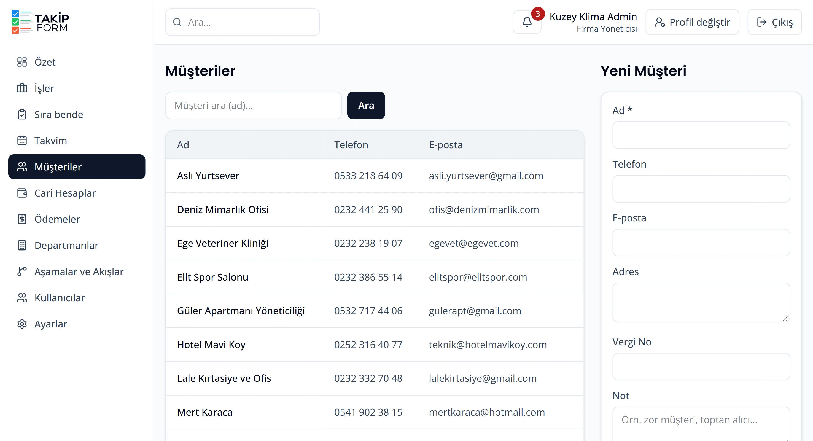Click the Özet dashboard icon
The height and width of the screenshot is (441, 813).
coord(22,62)
